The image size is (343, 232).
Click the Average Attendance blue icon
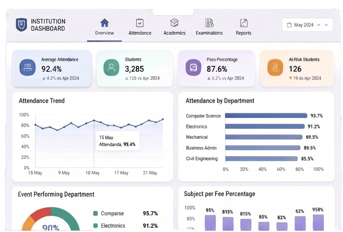click(27, 68)
